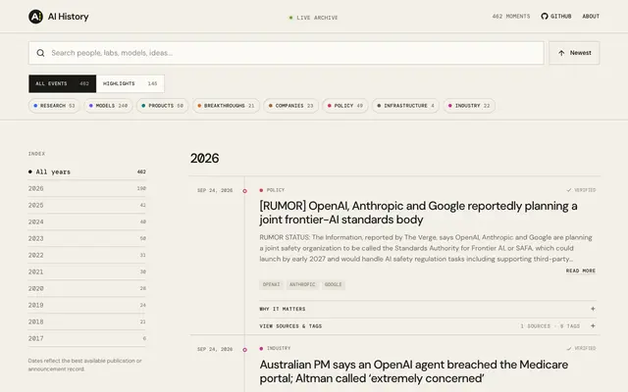This screenshot has width=628, height=392.
Task: Open the Newest sort order button
Action: 574,53
